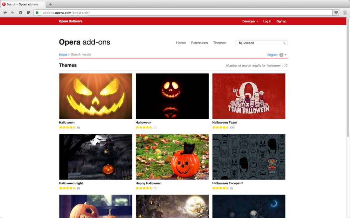Click the magnifier icon in search box

pyautogui.click(x=284, y=43)
